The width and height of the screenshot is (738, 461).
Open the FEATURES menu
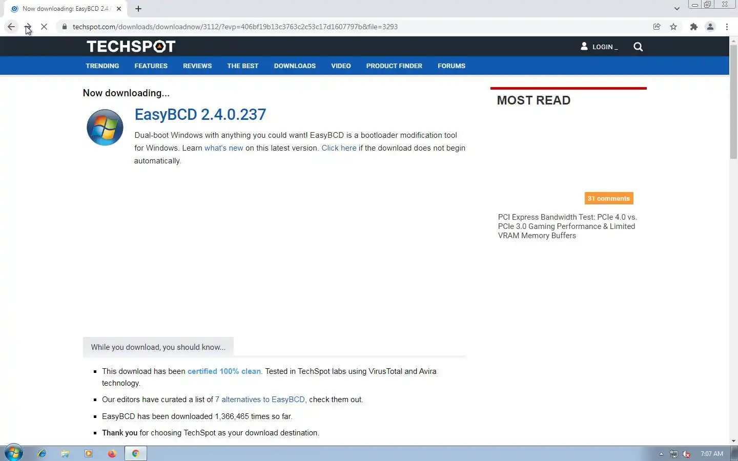click(151, 66)
